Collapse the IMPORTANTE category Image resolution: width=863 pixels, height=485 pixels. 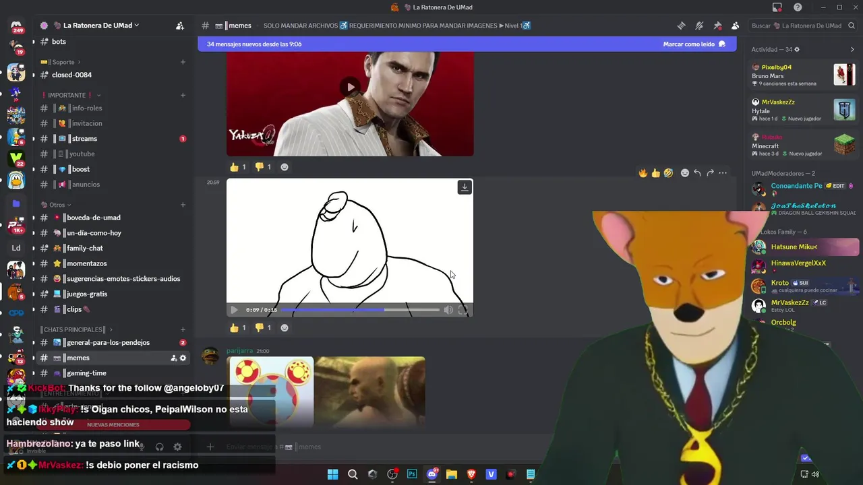pos(71,95)
